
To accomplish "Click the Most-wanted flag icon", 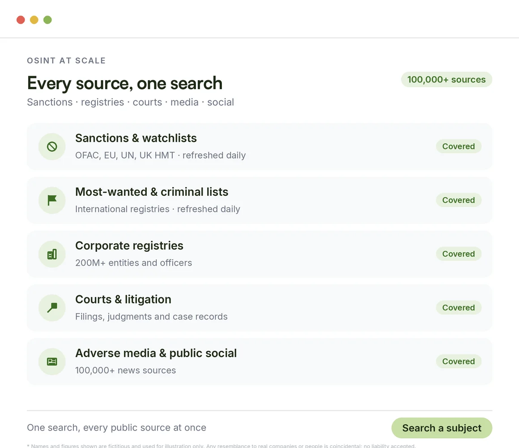I will click(52, 200).
